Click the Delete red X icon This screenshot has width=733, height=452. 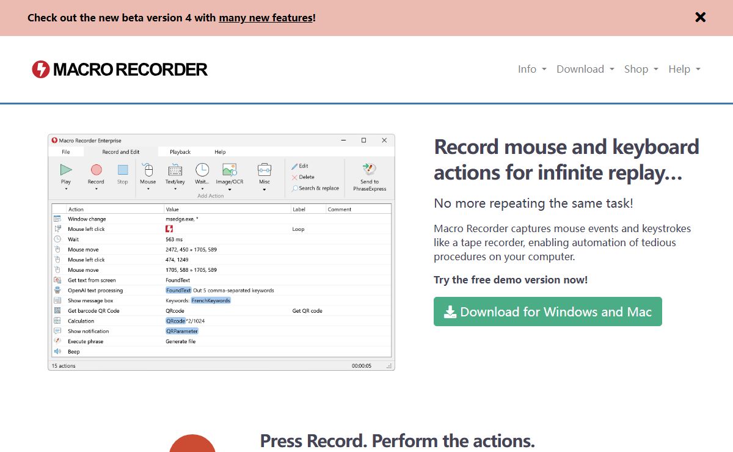[x=294, y=177]
